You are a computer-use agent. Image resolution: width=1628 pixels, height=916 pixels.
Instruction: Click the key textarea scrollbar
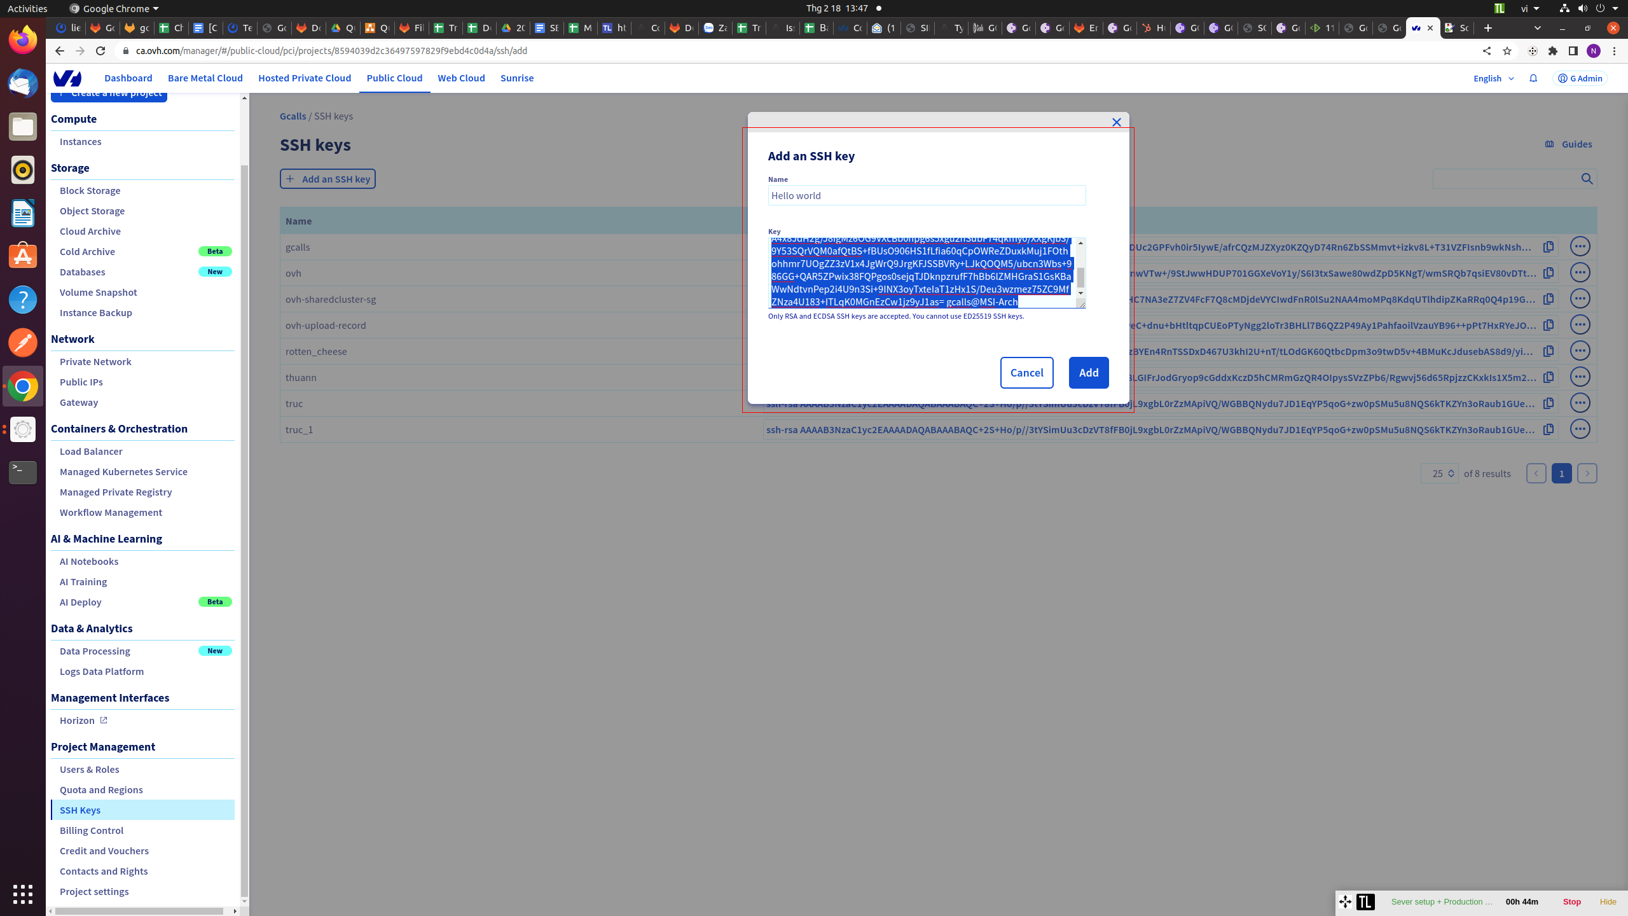1080,276
